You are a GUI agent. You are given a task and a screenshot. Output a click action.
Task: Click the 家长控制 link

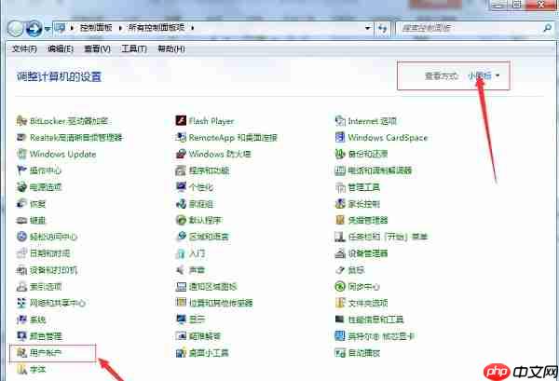[x=363, y=204]
